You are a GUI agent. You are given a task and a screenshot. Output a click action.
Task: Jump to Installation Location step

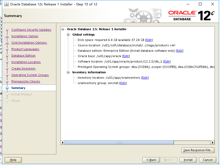26,62
